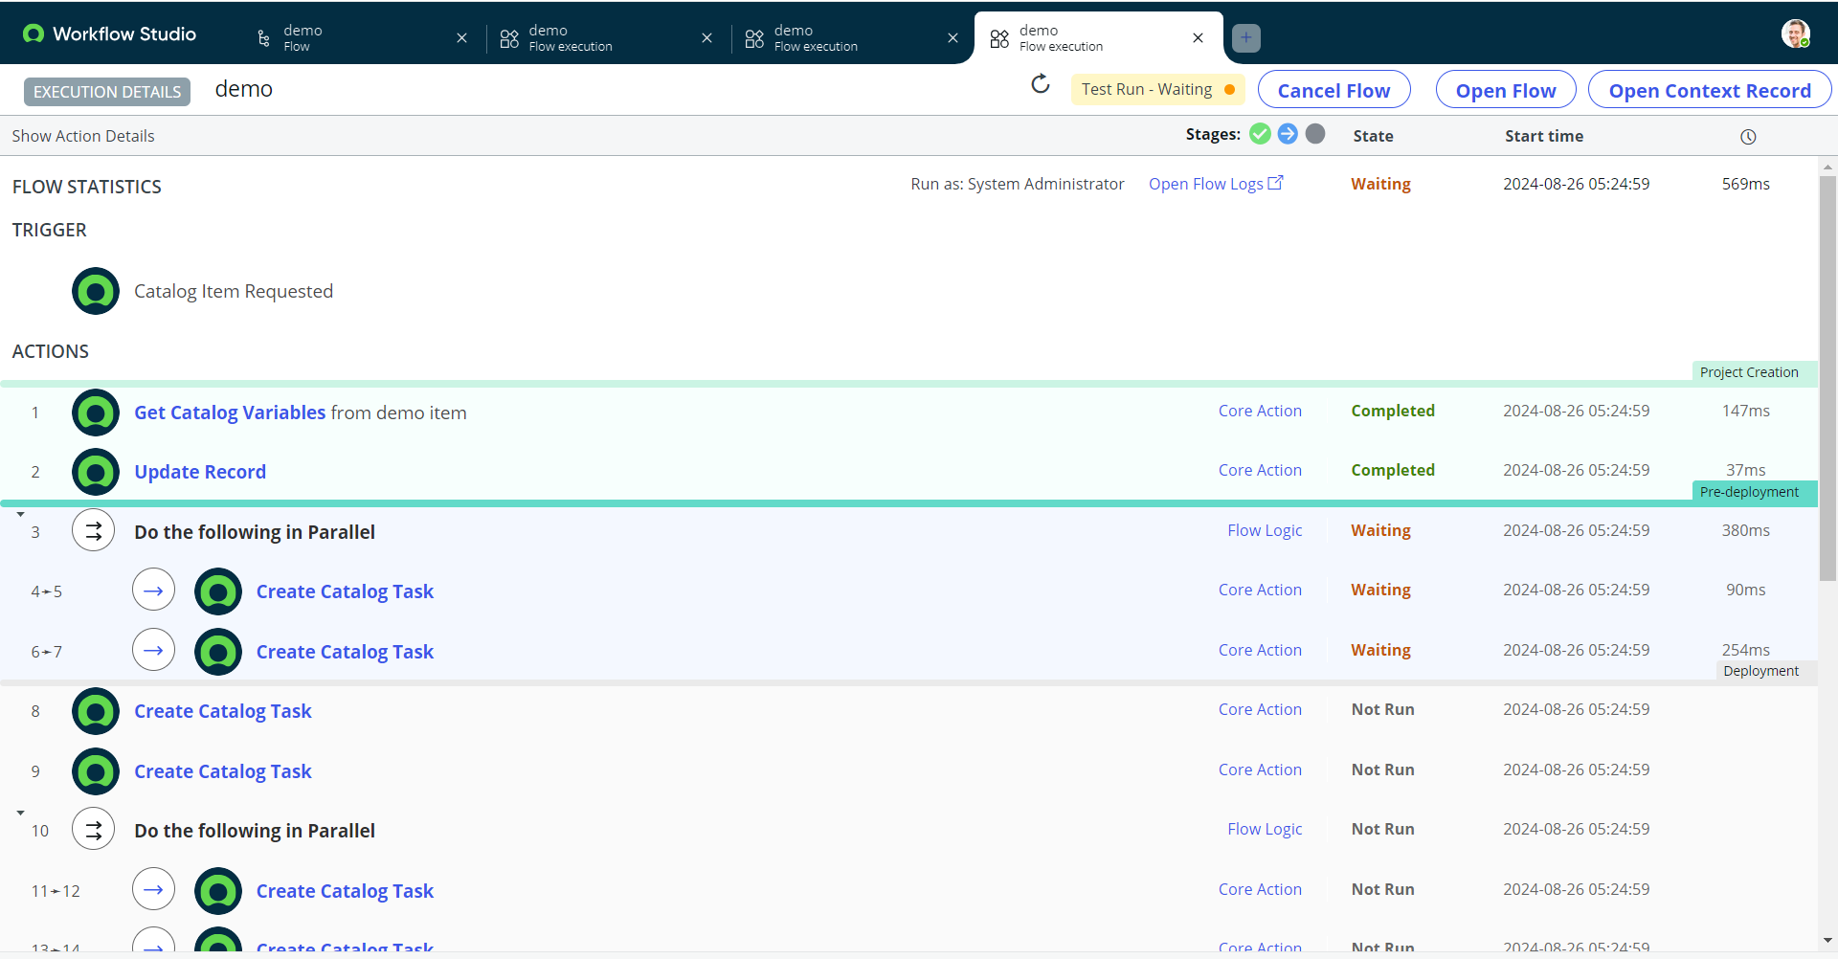Click the clock icon in the duration column
The width and height of the screenshot is (1838, 959).
pyautogui.click(x=1748, y=136)
